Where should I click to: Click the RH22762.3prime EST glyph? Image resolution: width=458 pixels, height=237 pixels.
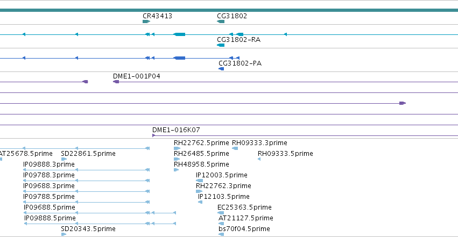199,191
